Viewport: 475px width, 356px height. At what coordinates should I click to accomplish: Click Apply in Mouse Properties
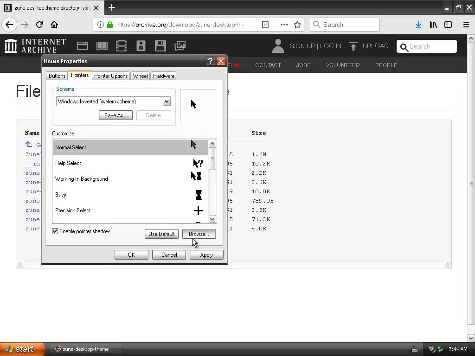pos(206,255)
